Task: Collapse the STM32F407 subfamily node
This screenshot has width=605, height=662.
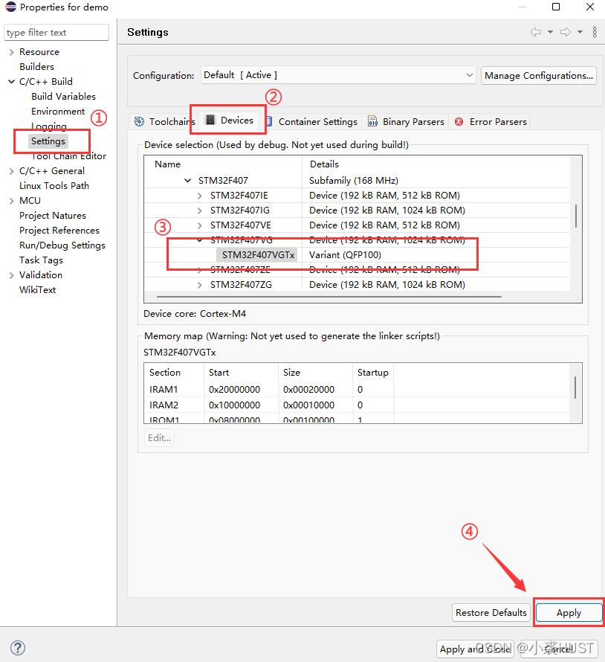Action: coord(188,181)
